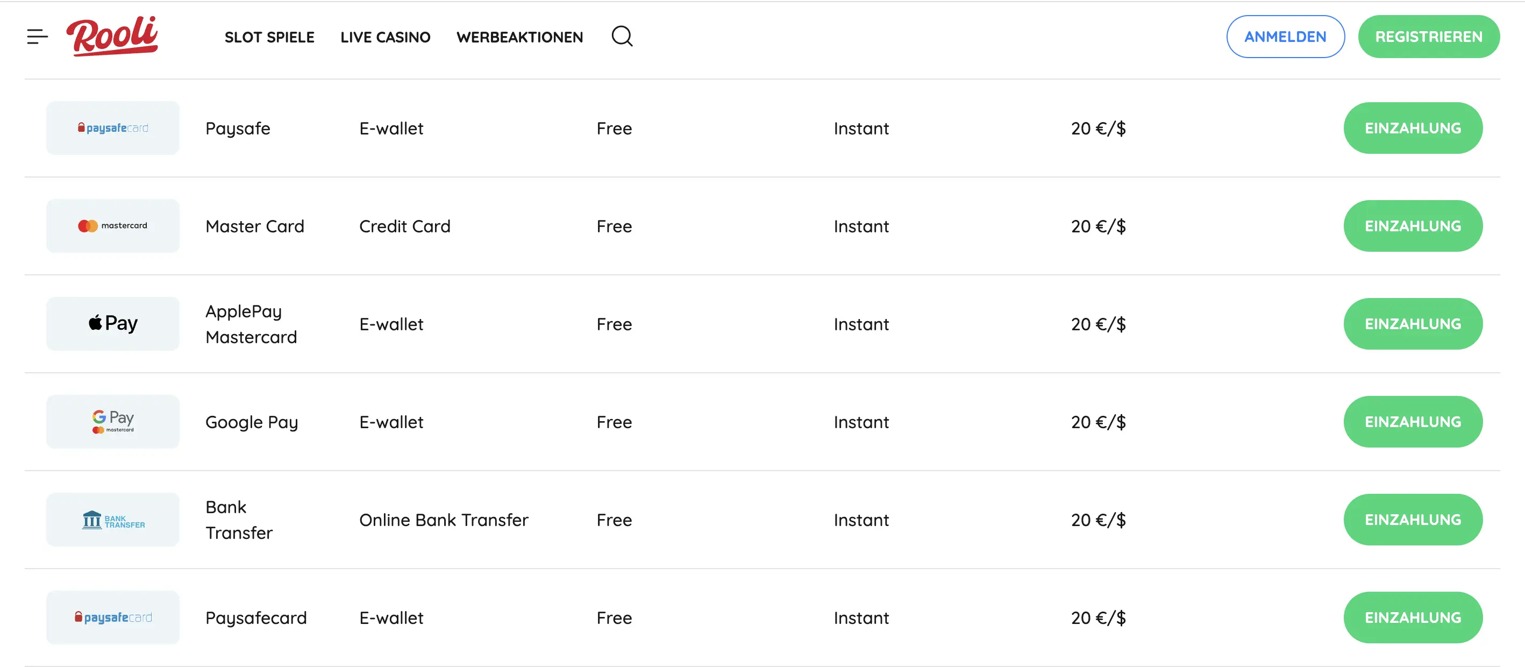Click the Rooli logo
Image resolution: width=1525 pixels, height=667 pixels.
point(112,36)
